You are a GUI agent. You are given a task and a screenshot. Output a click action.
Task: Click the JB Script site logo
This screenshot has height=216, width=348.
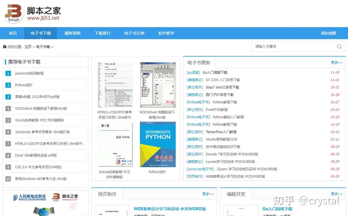(32, 13)
